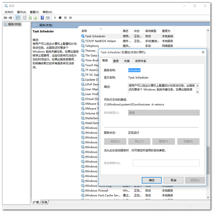Click the Virtual Disk service gear icon
The width and height of the screenshot is (213, 212).
pyautogui.click(x=83, y=99)
